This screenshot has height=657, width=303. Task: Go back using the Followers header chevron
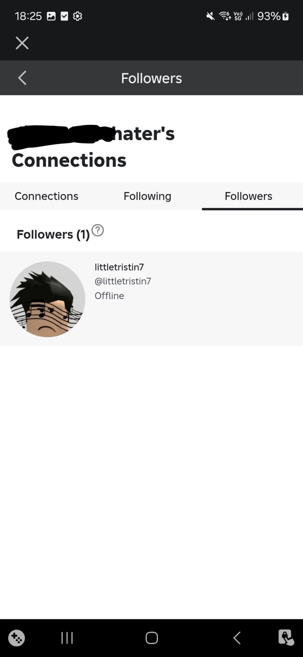[x=22, y=78]
